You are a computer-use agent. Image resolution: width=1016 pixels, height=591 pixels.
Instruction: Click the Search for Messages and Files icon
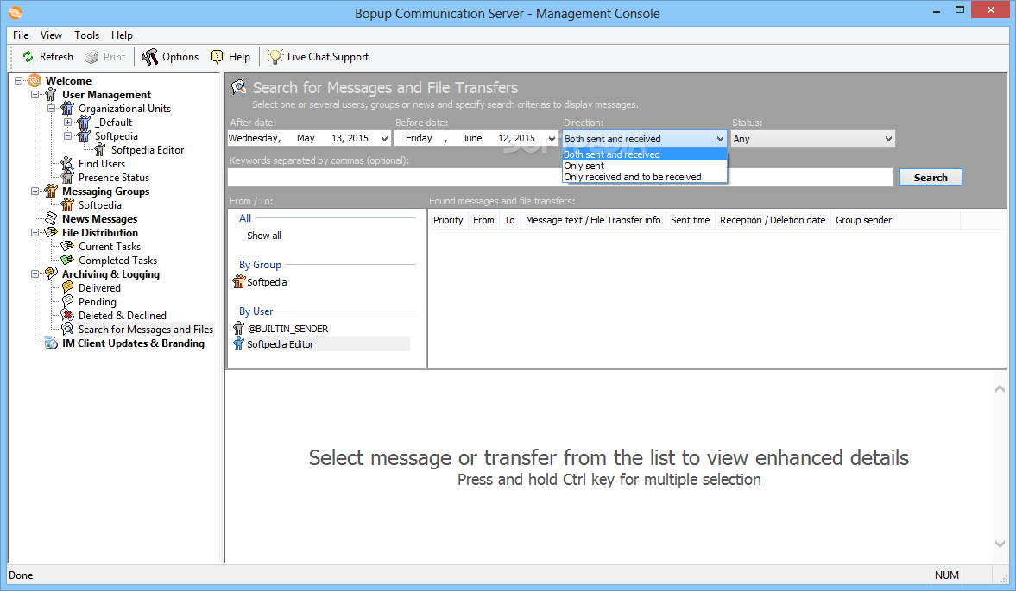coord(67,330)
